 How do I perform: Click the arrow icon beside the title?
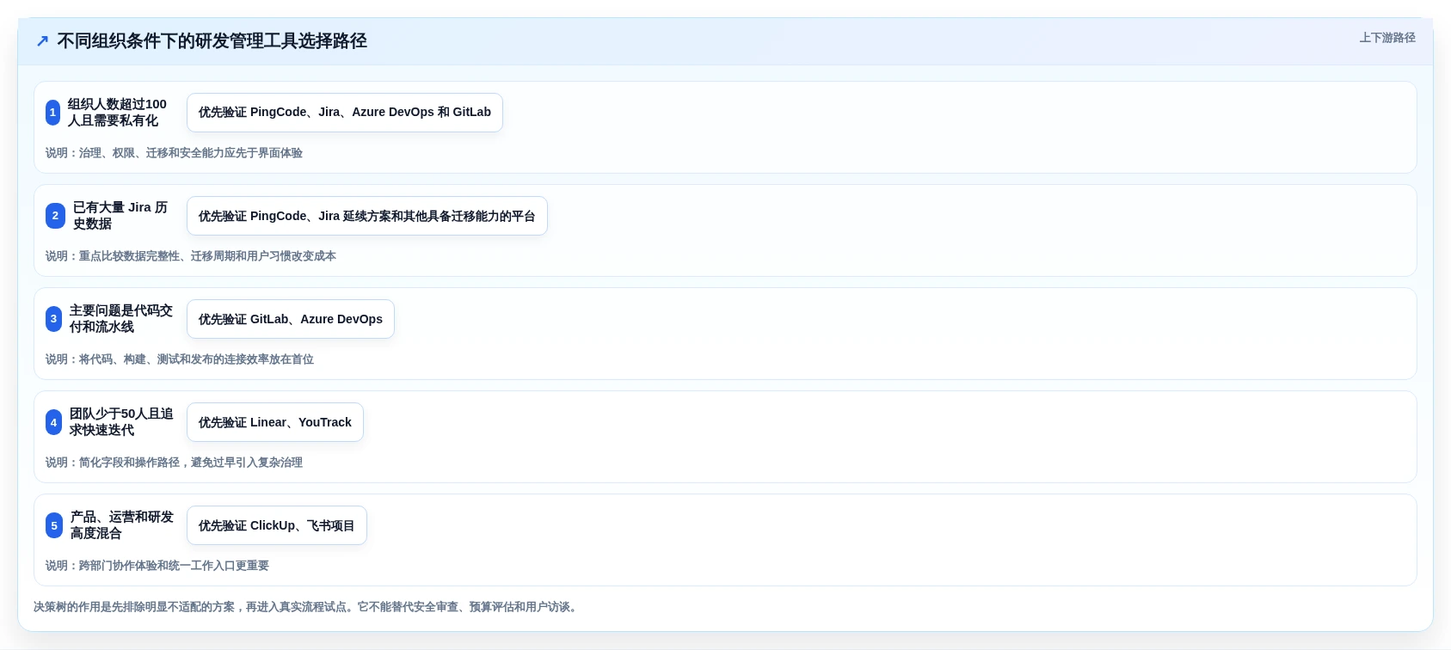(42, 41)
